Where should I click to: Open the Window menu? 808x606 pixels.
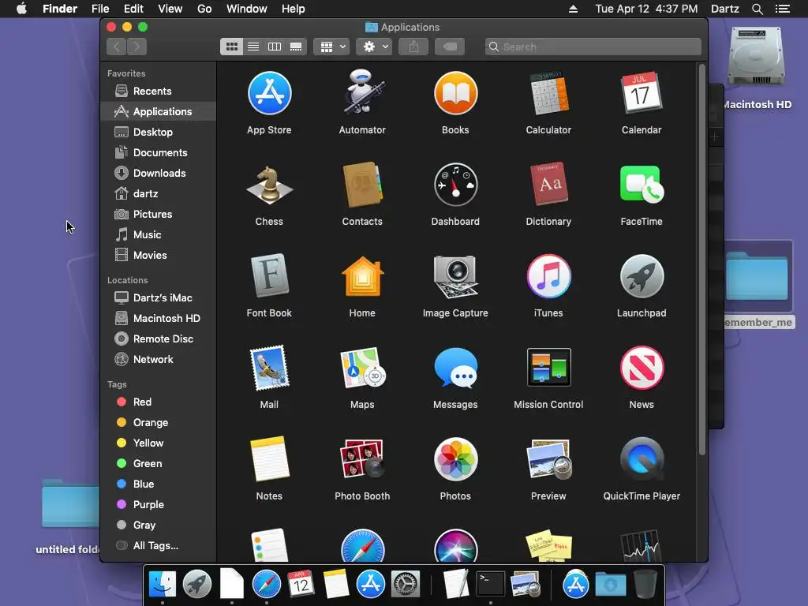[x=247, y=9]
